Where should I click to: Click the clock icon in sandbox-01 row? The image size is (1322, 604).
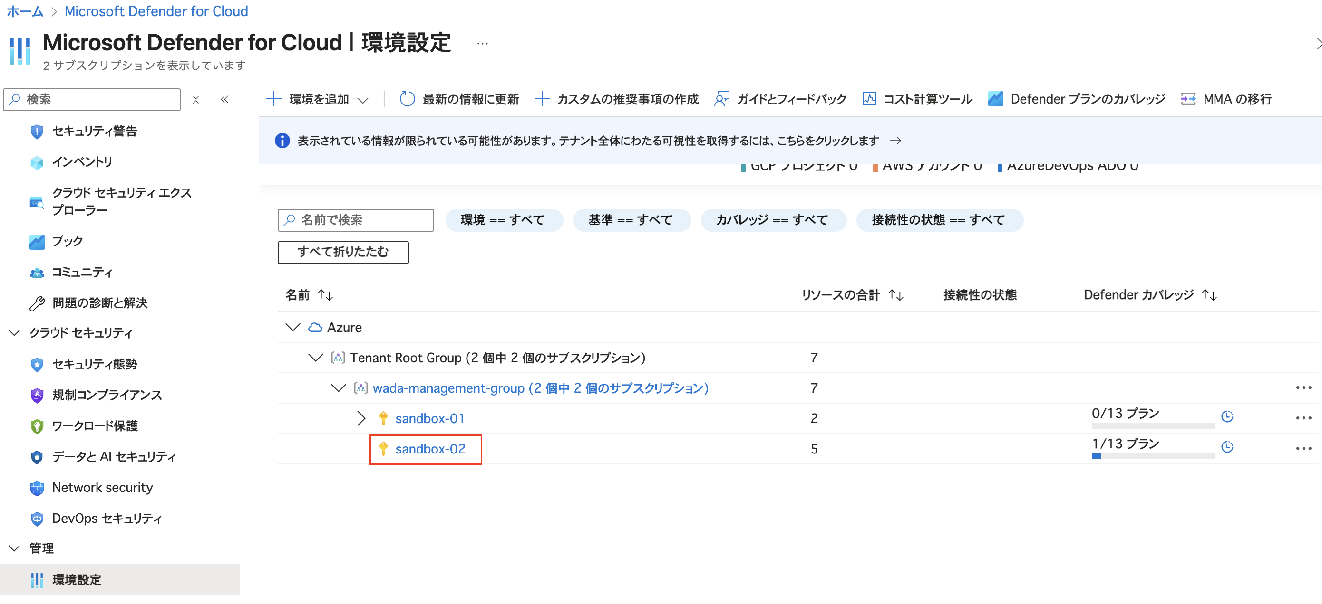pyautogui.click(x=1227, y=416)
